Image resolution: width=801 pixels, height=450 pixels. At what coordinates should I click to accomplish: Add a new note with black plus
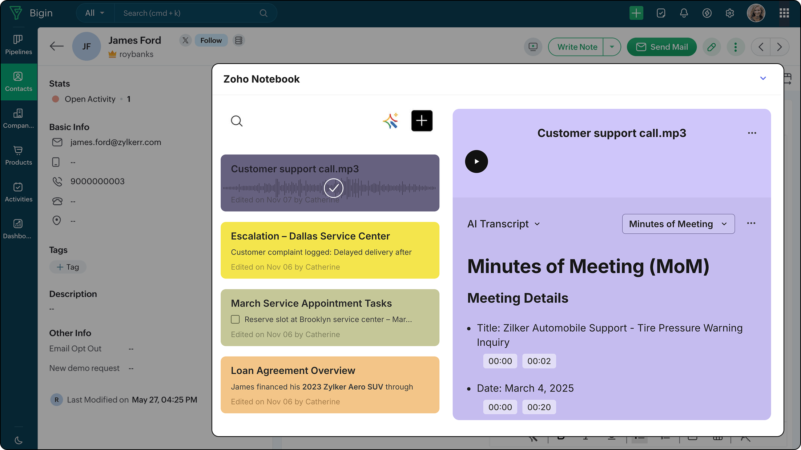point(422,121)
